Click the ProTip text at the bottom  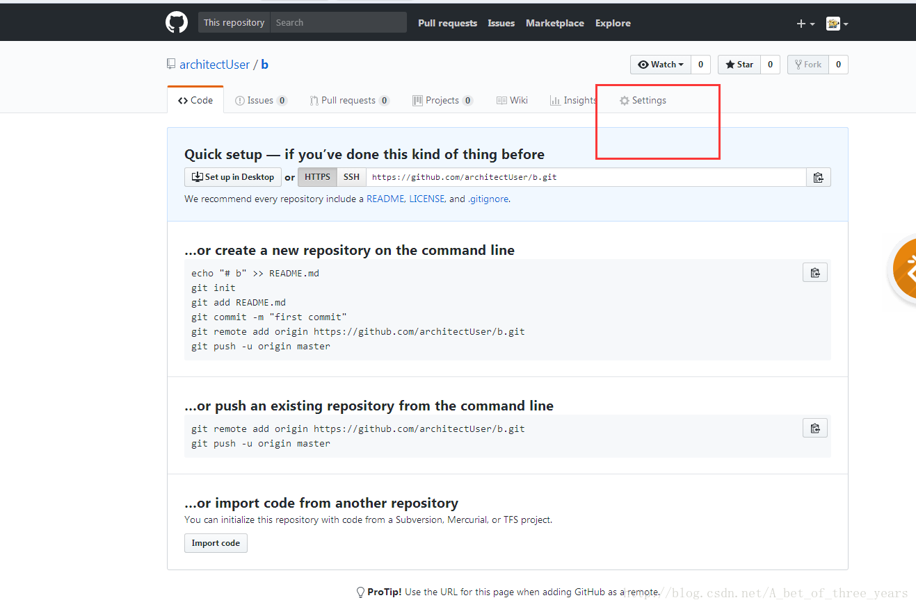tap(508, 592)
